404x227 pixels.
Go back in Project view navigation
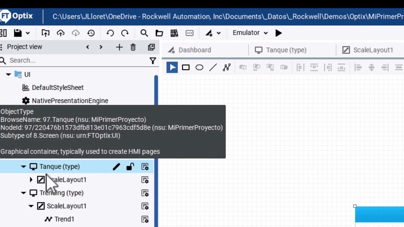87,47
